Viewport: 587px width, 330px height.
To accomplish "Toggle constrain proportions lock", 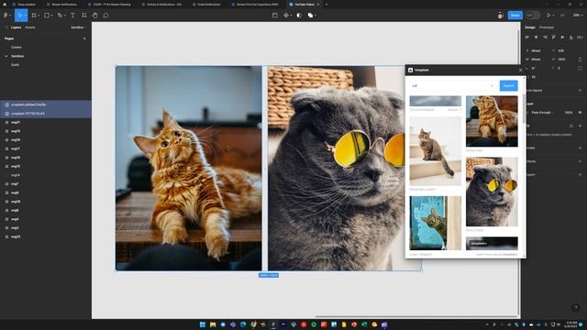I will pos(580,59).
